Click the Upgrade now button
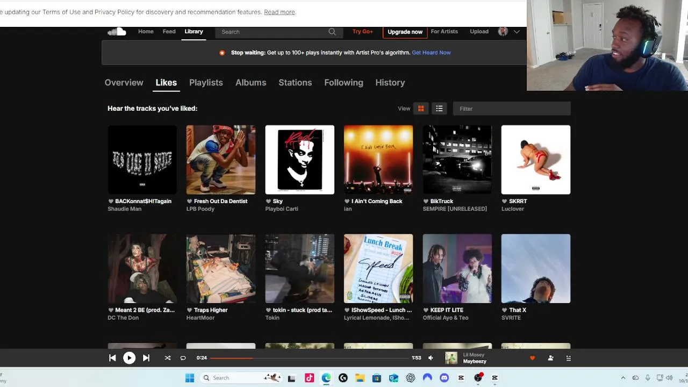Screen dimensions: 688x387 tap(405, 32)
